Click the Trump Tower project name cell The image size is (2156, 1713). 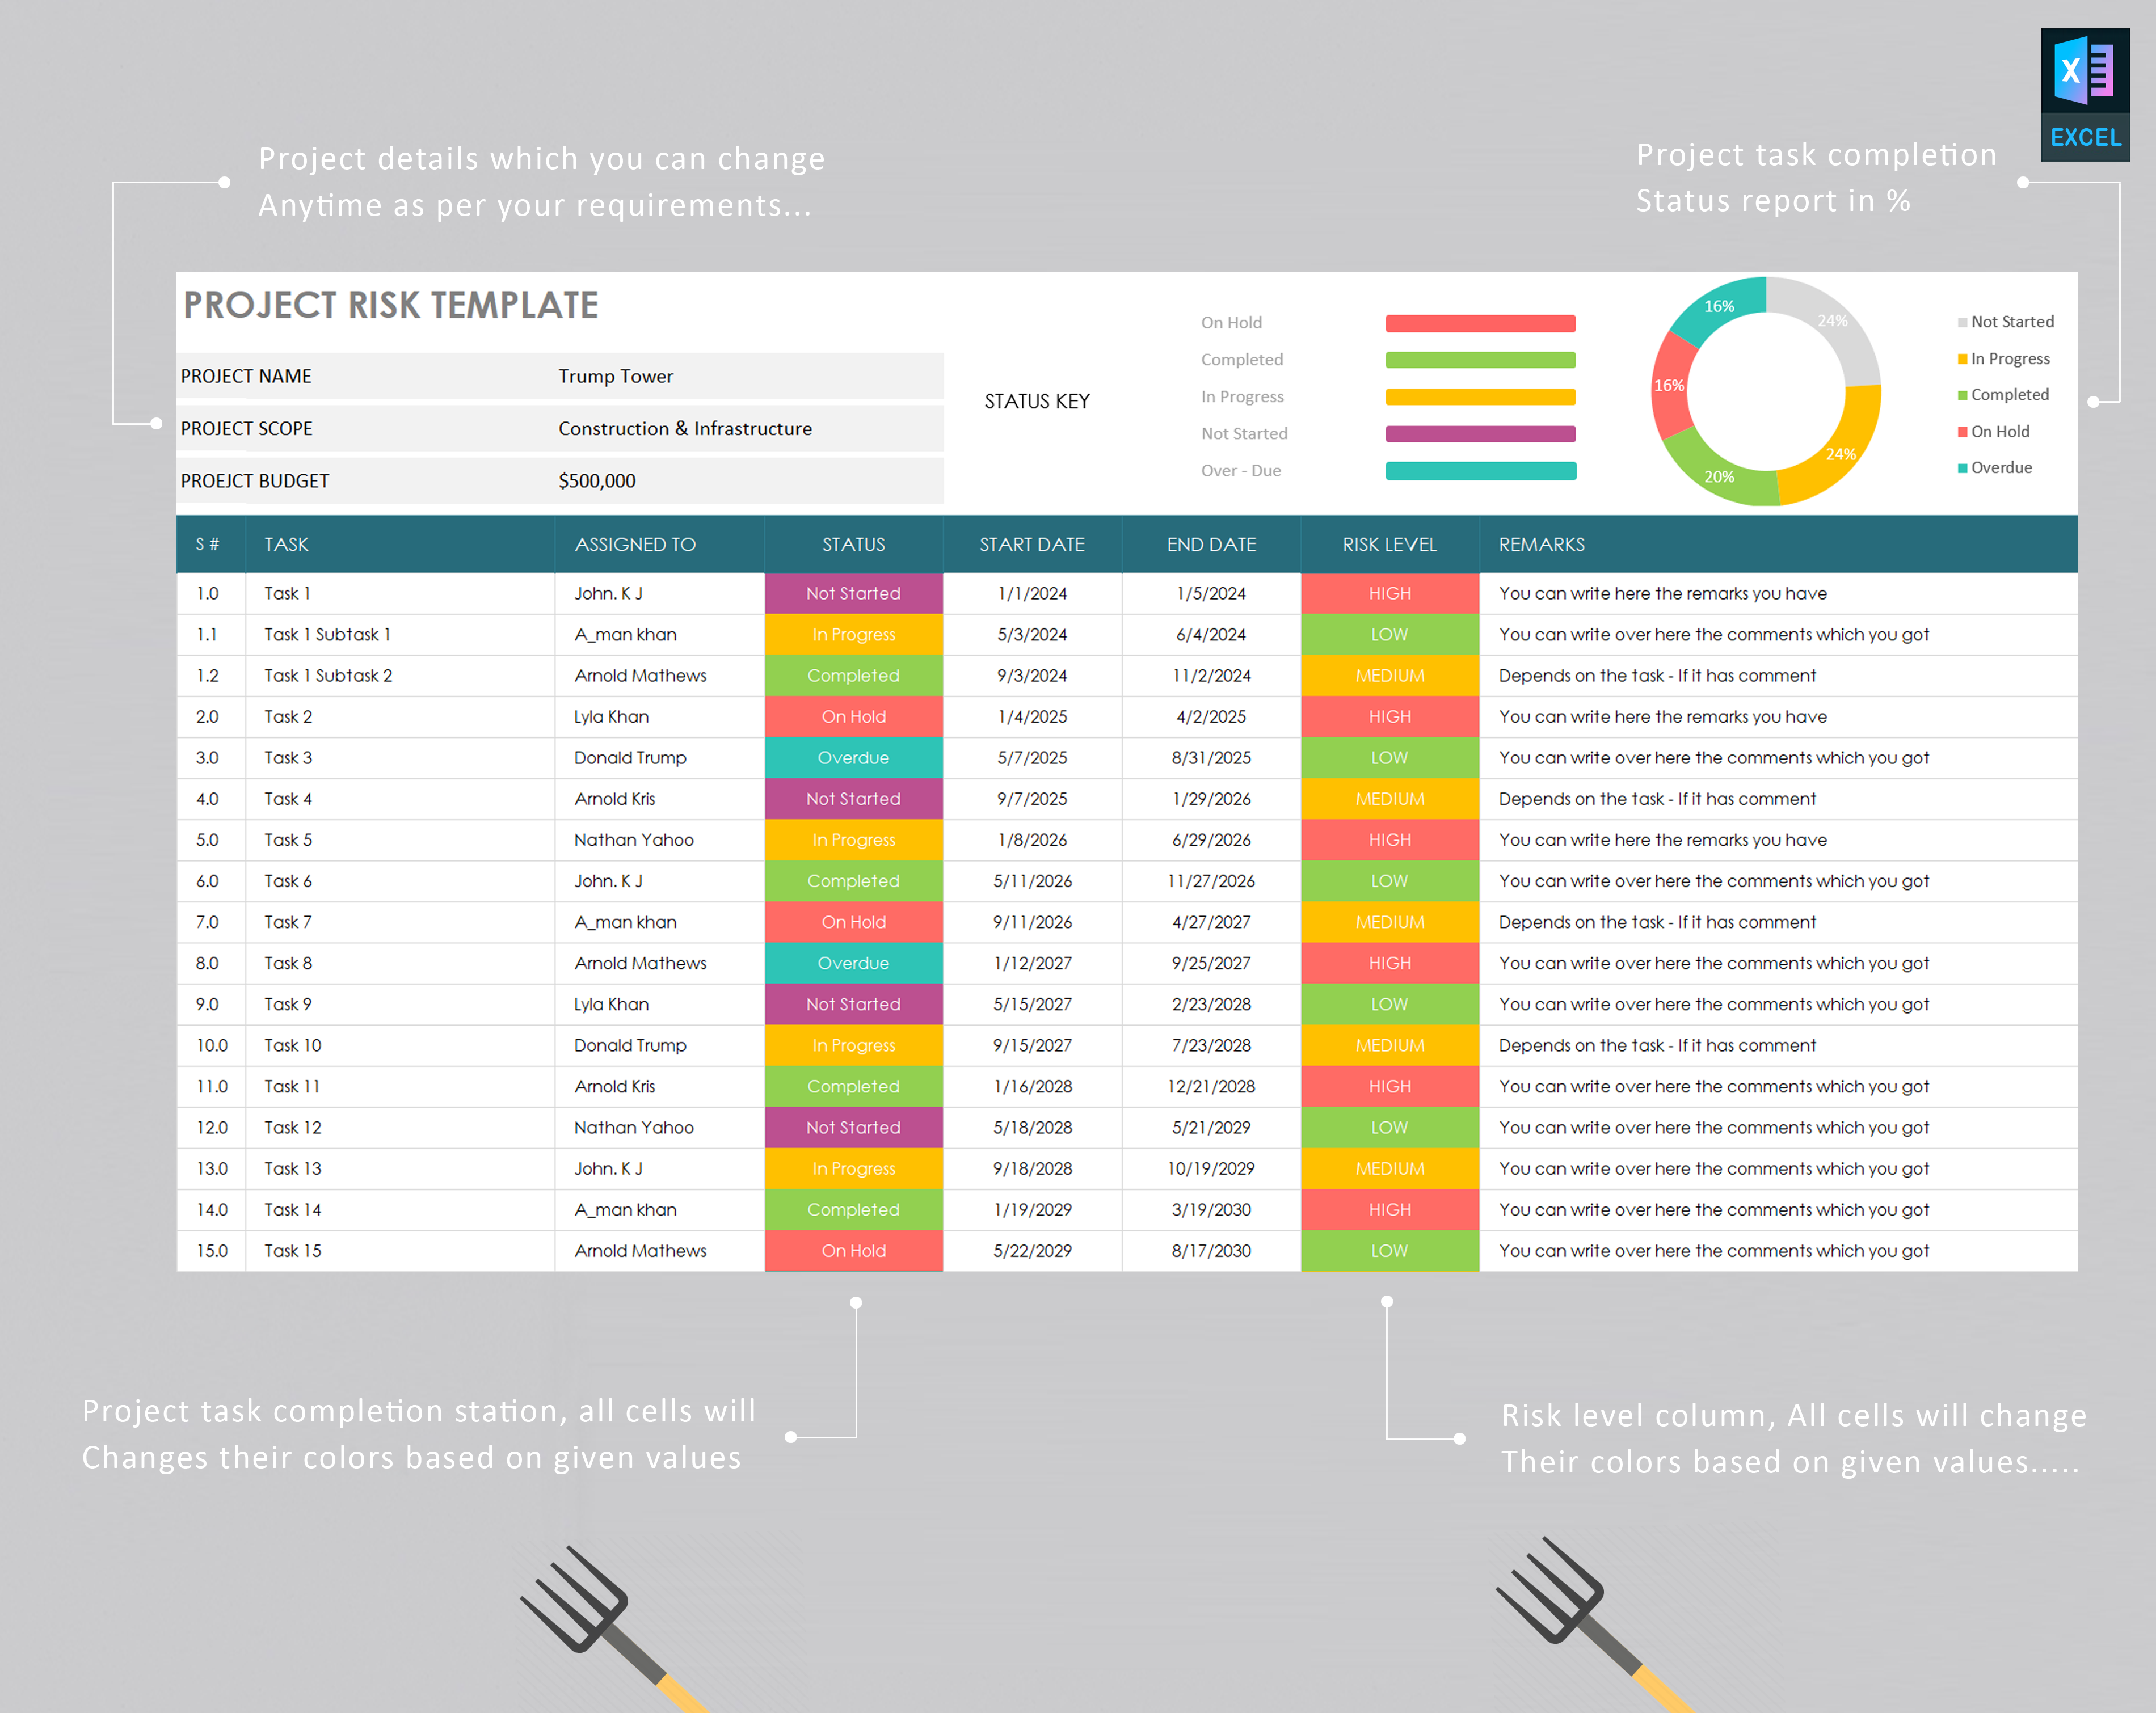click(x=616, y=376)
